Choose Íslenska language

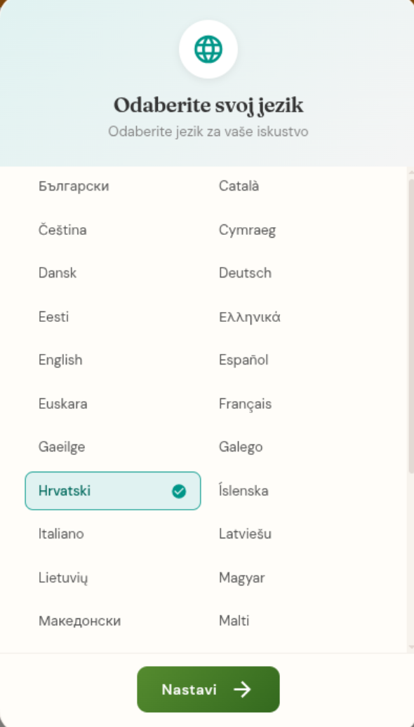(x=293, y=491)
